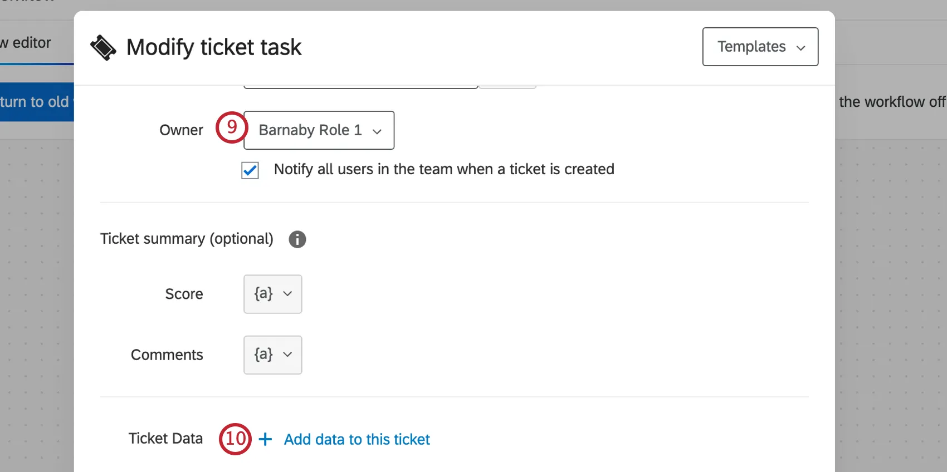Click the Ticket Data label
The image size is (947, 472).
click(165, 439)
